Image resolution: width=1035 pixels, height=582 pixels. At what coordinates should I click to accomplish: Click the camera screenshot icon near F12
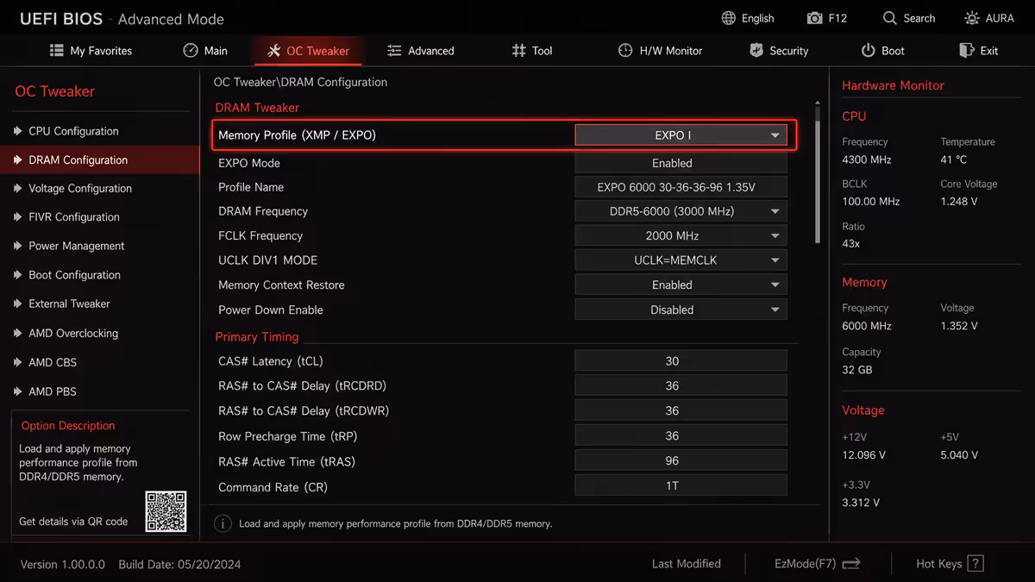[814, 18]
